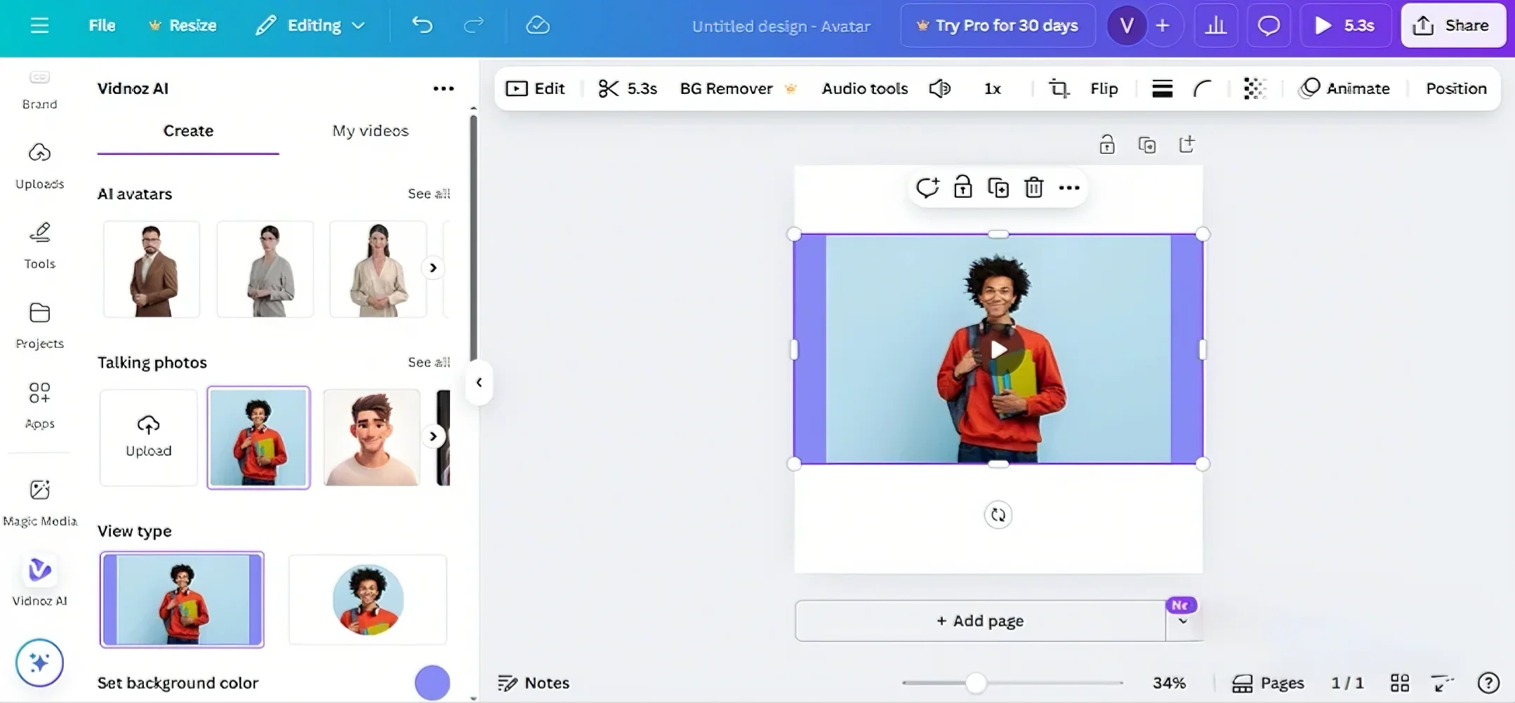Viewport: 1515px width, 703px height.
Task: Select the student in red sweater talking photo
Action: tap(258, 438)
